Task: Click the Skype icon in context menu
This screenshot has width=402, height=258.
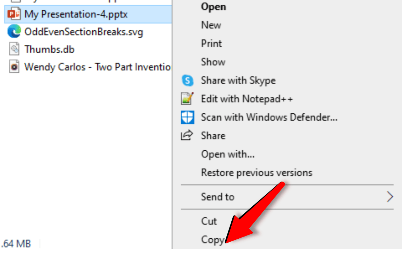Action: click(187, 80)
